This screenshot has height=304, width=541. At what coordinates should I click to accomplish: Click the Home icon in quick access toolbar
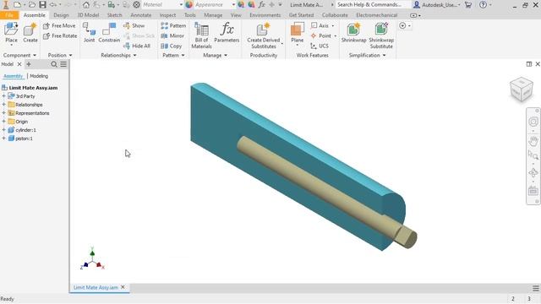[86, 5]
